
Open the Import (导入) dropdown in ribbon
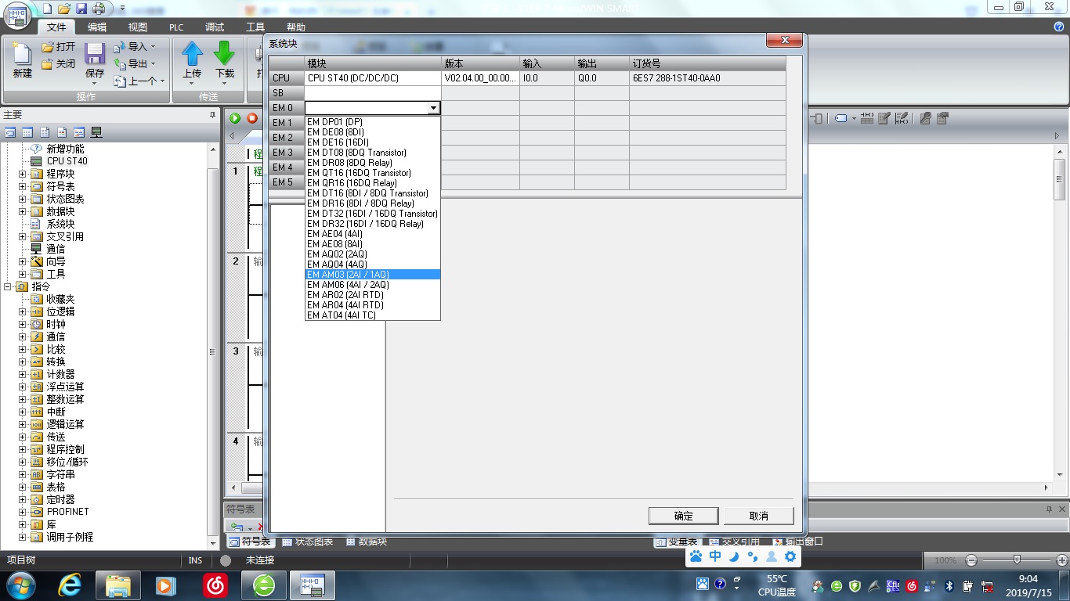[x=138, y=47]
